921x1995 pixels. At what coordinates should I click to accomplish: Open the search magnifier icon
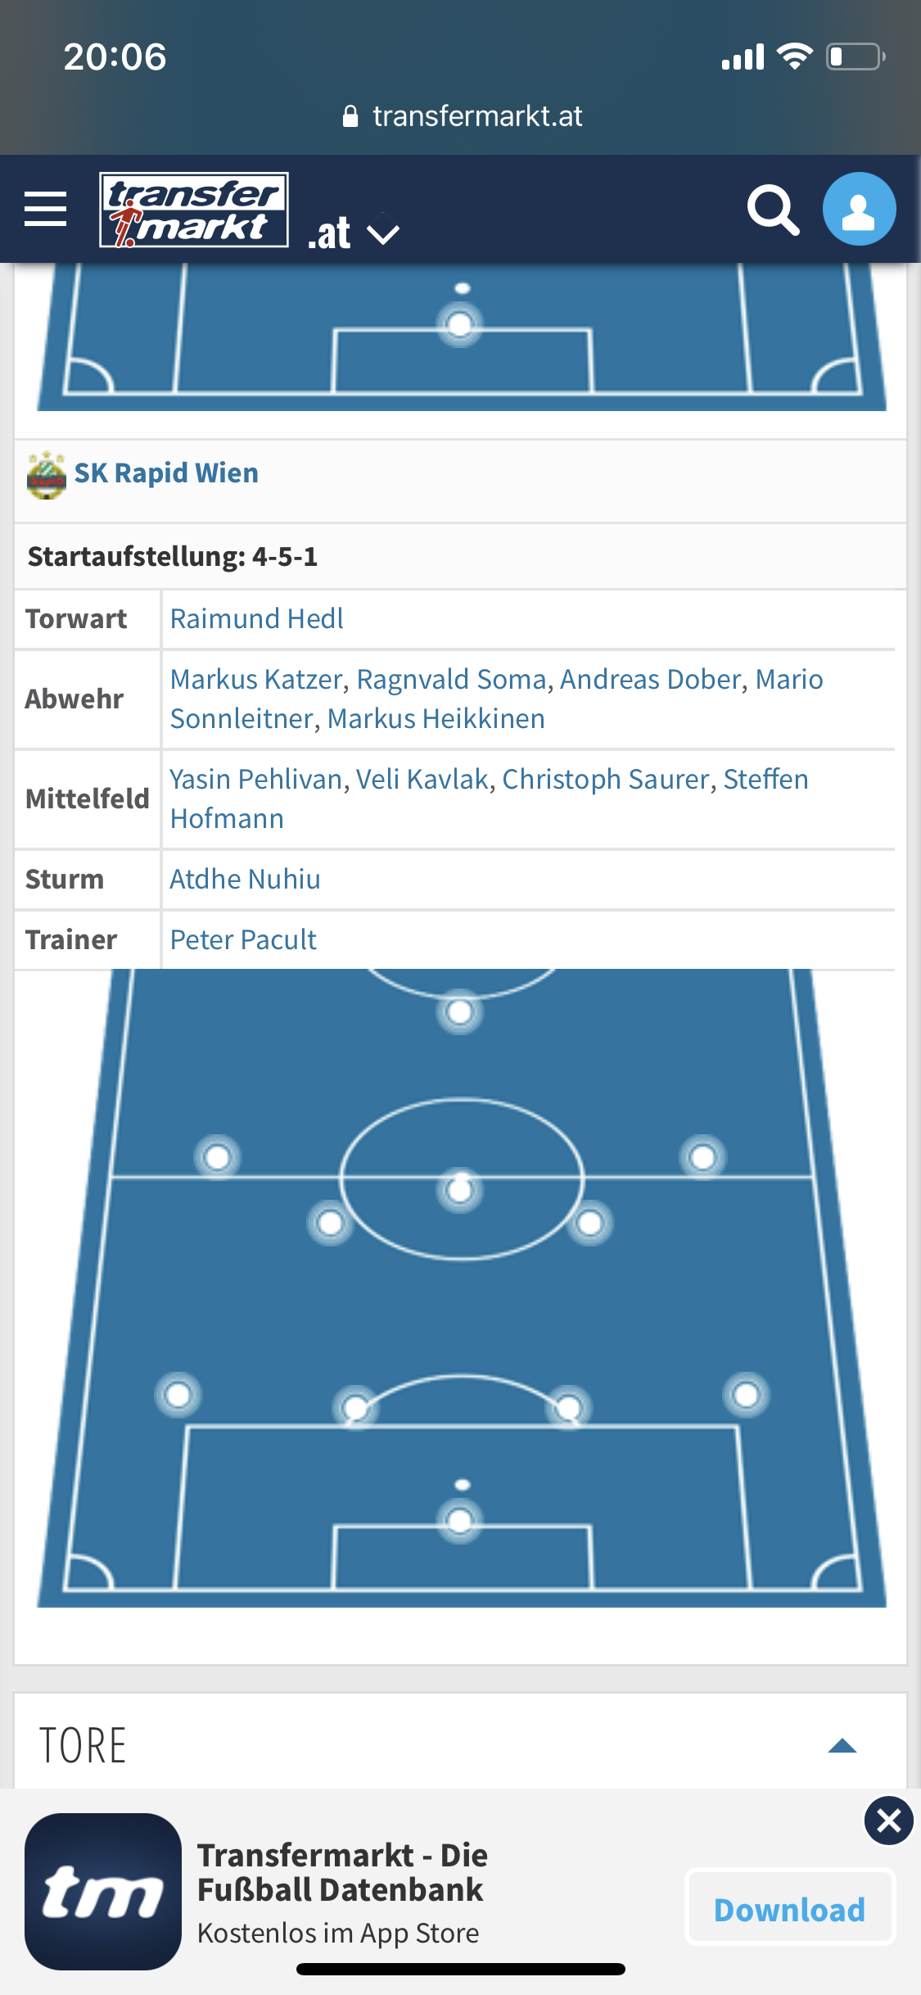point(773,210)
